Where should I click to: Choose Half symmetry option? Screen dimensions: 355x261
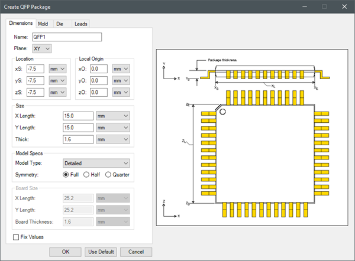pyautogui.click(x=86, y=174)
